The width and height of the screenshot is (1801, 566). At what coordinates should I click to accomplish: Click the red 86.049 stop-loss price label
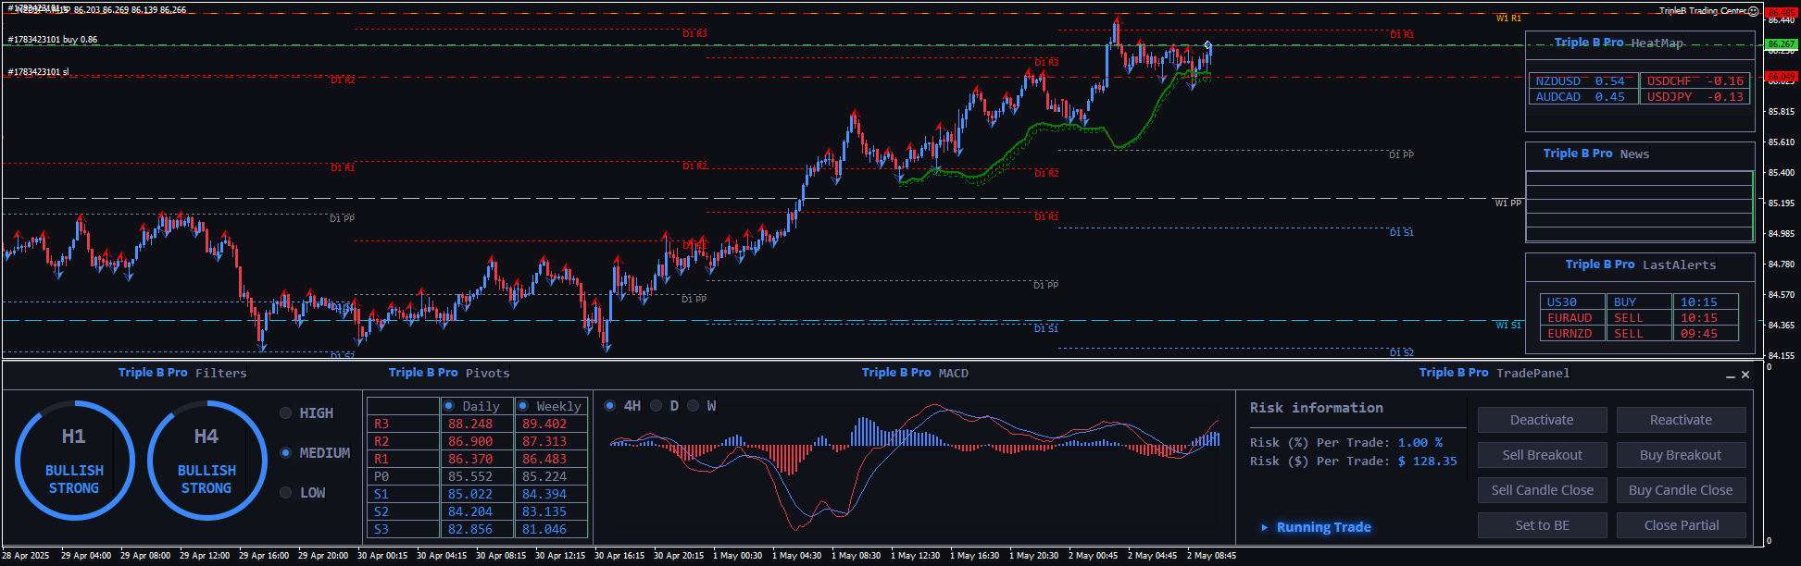tap(1782, 77)
